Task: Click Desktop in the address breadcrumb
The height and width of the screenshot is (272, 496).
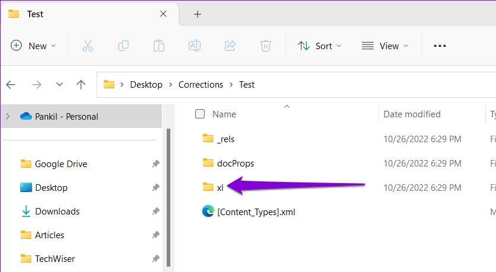Action: 146,85
